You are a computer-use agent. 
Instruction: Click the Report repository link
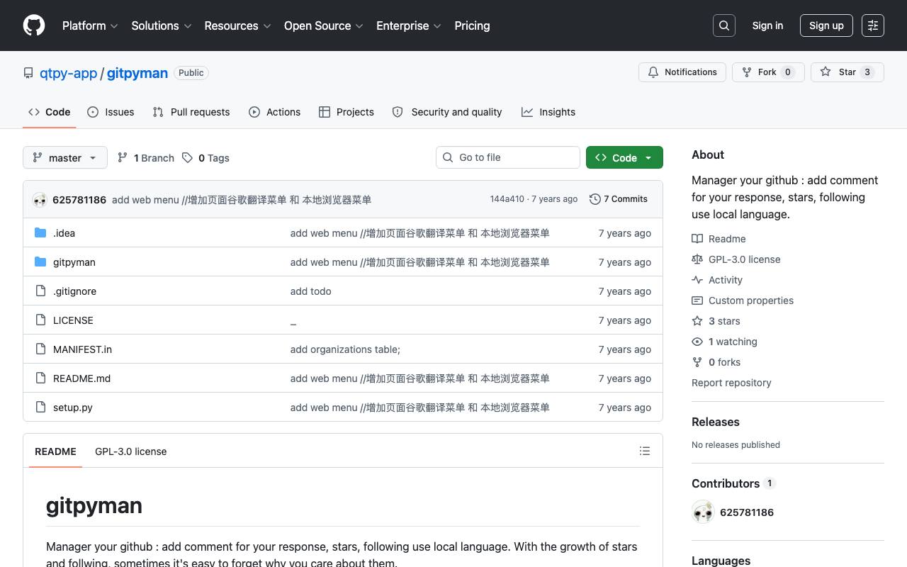tap(731, 383)
